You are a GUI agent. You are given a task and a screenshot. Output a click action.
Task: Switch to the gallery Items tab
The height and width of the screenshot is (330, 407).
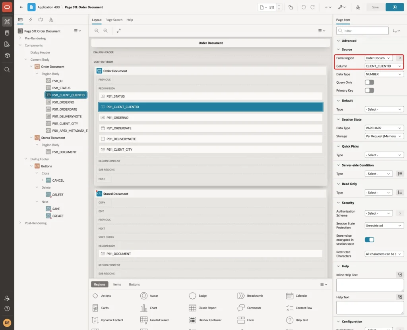click(117, 284)
